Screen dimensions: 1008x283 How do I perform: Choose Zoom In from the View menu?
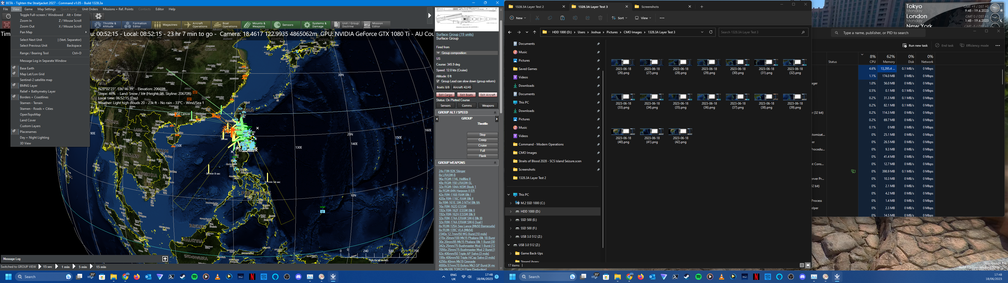(x=50, y=21)
